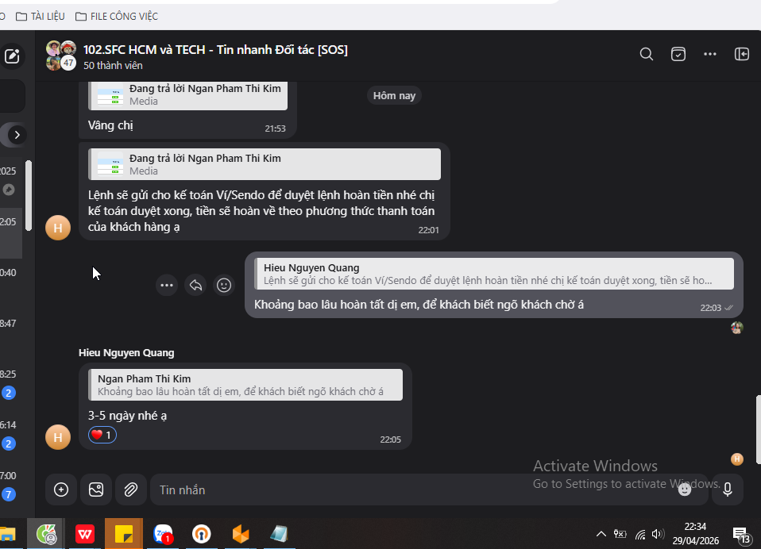
Task: Open the quoted Hieu Nguyen Quang reply preview
Action: pyautogui.click(x=494, y=274)
